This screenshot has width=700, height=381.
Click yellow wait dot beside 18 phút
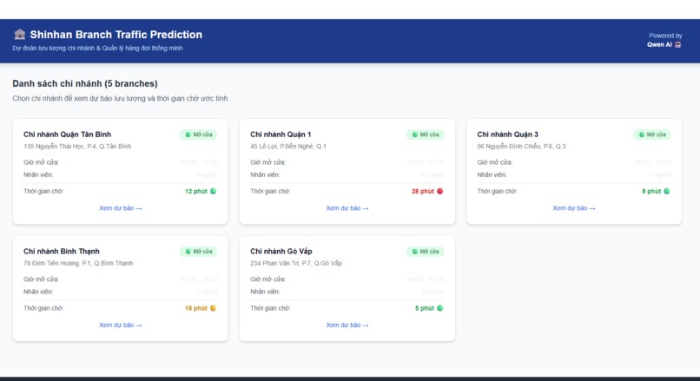[x=214, y=308]
